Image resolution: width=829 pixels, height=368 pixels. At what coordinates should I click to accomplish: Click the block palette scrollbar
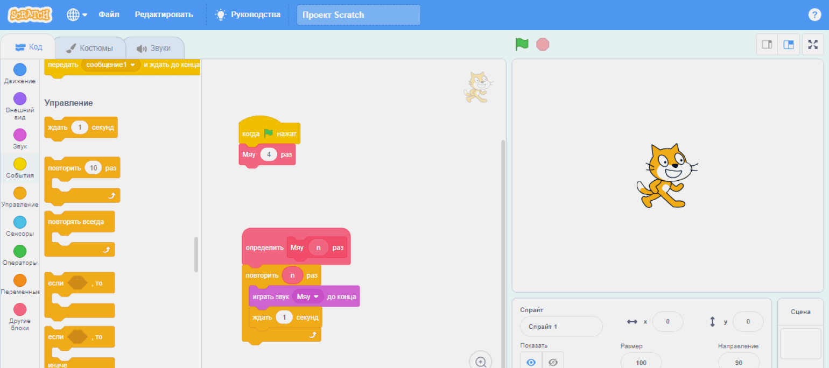pyautogui.click(x=196, y=254)
